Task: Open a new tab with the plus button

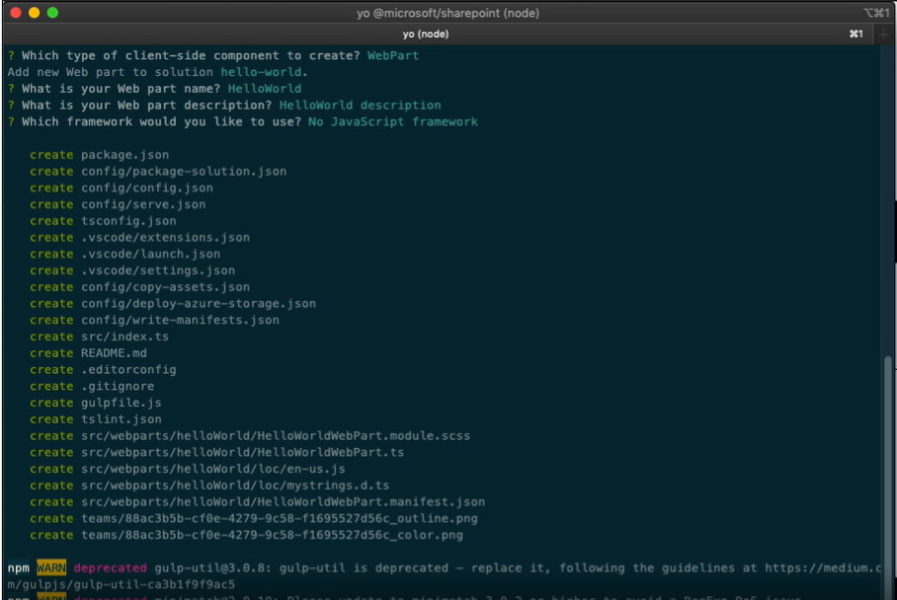Action: [x=883, y=35]
